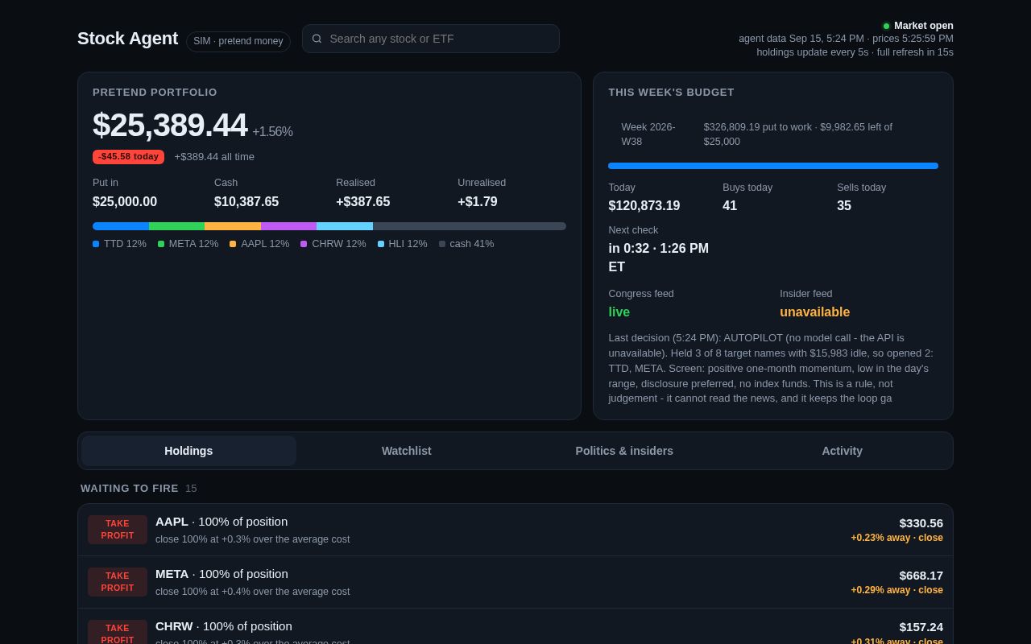The image size is (1031, 644).
Task: Click the $25,389.44 portfolio value
Action: [x=170, y=126]
